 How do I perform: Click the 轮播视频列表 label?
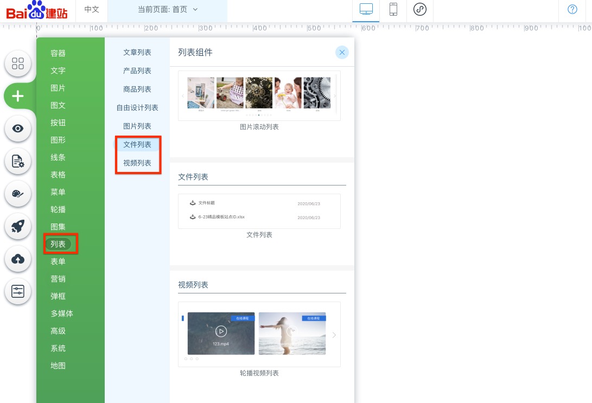pos(259,373)
